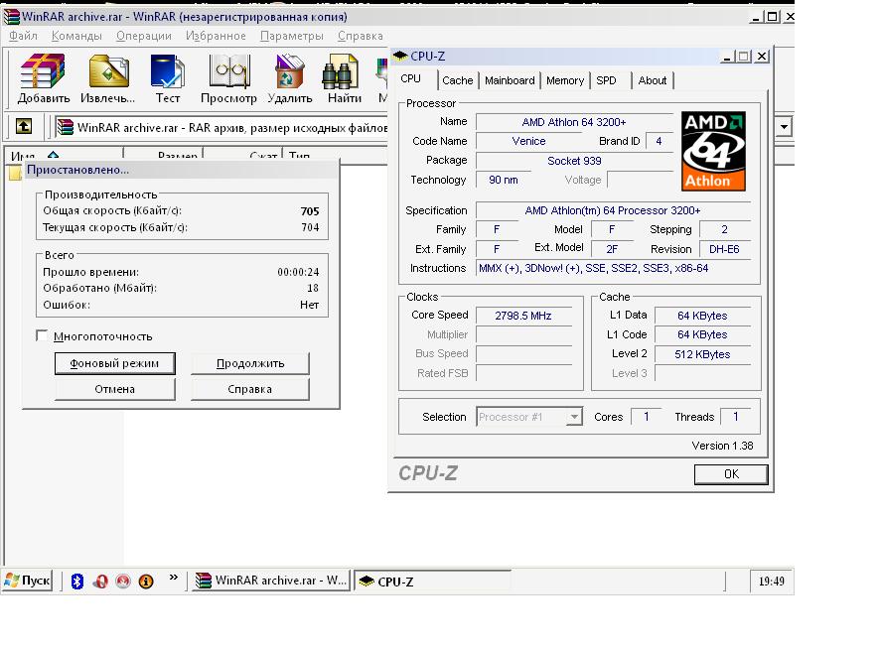The width and height of the screenshot is (881, 648).
Task: Open the Избранное menu
Action: [216, 36]
